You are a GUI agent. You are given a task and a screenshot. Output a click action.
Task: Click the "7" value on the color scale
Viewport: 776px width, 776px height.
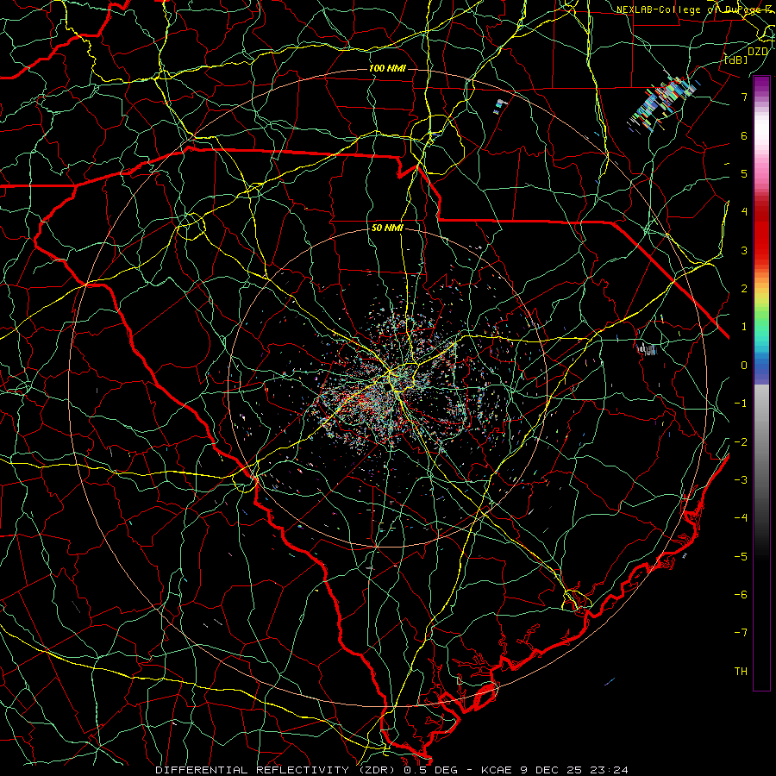click(x=744, y=97)
